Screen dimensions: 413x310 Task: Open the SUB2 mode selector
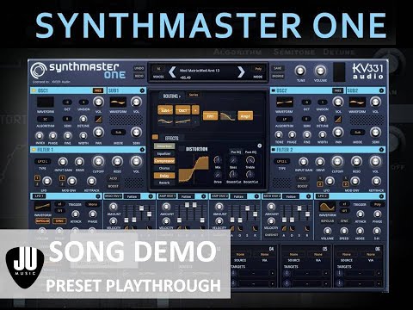pos(357,133)
